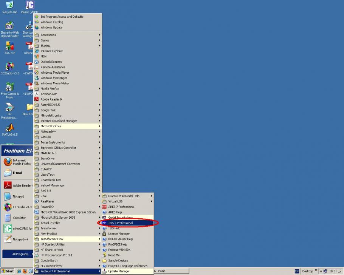
Task: Open the Recycle Bin desktop icon
Action: (x=9, y=7)
